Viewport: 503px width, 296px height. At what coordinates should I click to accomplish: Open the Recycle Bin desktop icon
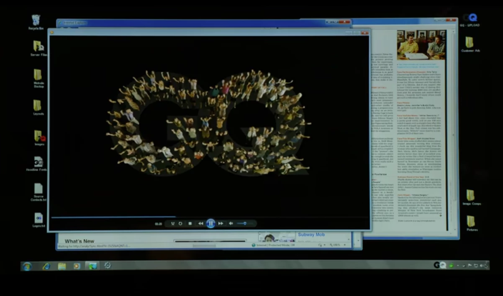coord(36,22)
